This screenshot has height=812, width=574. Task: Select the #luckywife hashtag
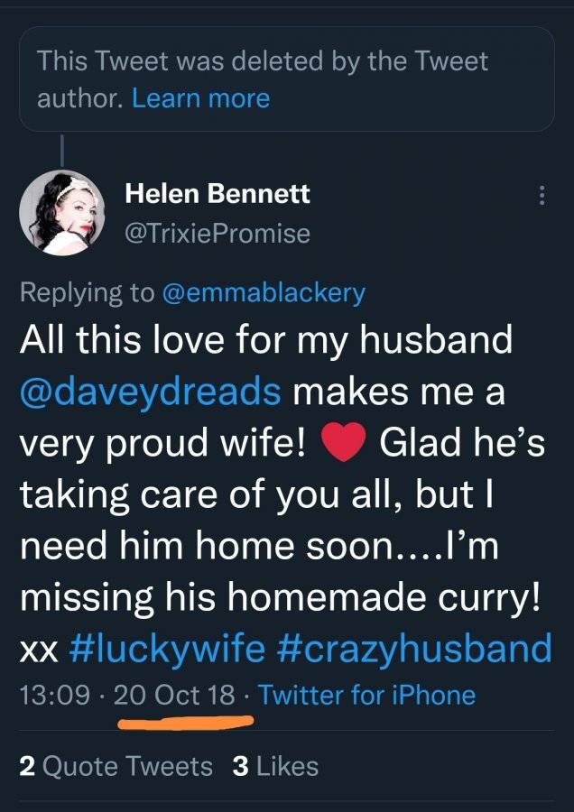(166, 649)
